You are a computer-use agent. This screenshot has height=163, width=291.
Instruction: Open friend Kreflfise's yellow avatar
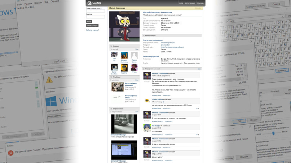click(124, 68)
